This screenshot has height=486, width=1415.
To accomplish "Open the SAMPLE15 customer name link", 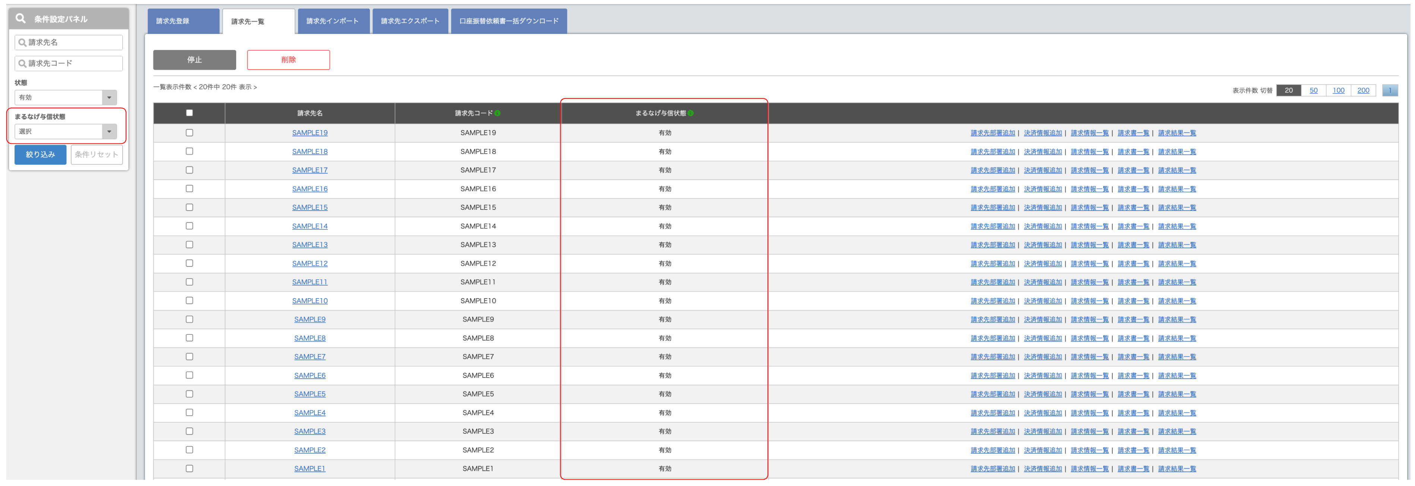I will pos(310,207).
